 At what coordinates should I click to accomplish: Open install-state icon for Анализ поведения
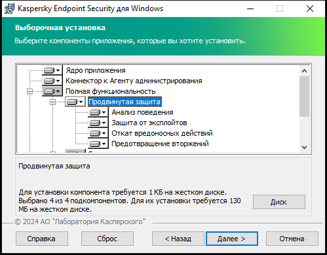(98, 112)
